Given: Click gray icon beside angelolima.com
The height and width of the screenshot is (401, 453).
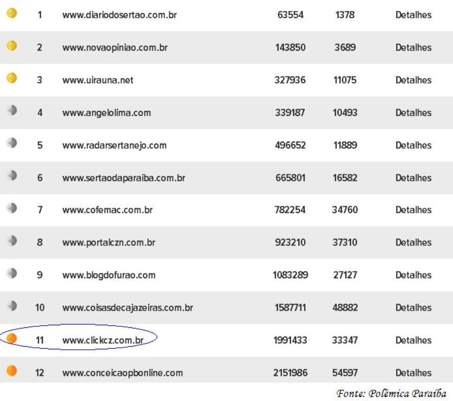Looking at the screenshot, I should coord(10,111).
